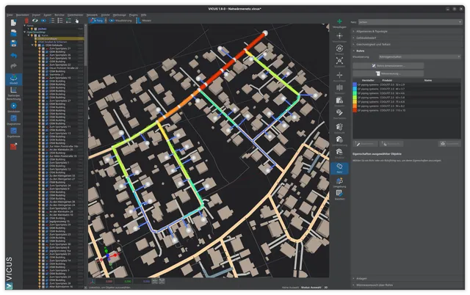Click the green plus Hinzufügen icon

pos(339,21)
